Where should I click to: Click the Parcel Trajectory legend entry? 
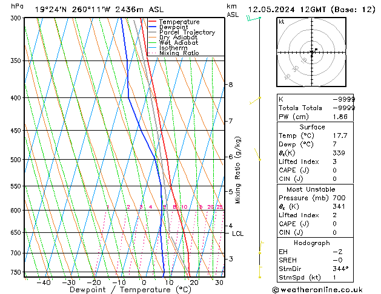tap(182, 32)
